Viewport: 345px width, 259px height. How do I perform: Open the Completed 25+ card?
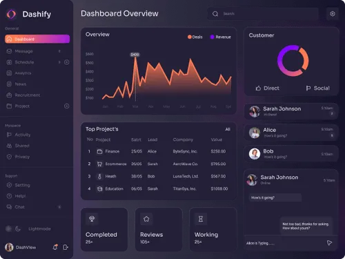click(x=104, y=229)
